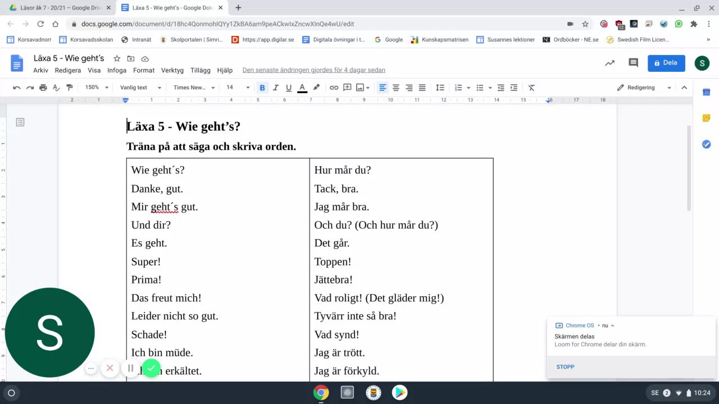The image size is (719, 404).
Task: Open the 150% zoom dropdown
Action: coord(97,88)
